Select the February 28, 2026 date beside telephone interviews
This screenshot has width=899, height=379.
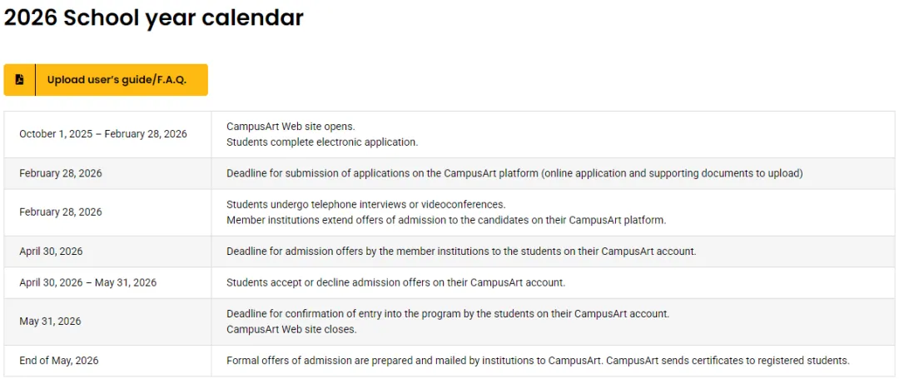[x=61, y=212]
